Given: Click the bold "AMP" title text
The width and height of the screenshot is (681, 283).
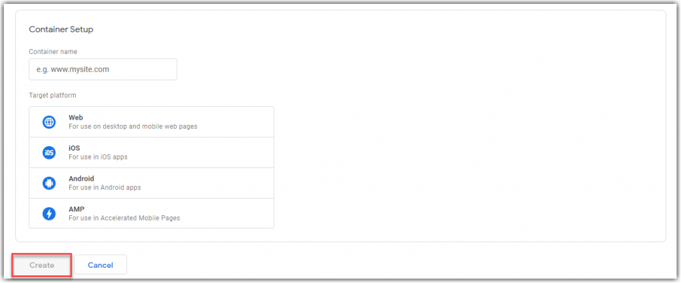Looking at the screenshot, I should (76, 209).
